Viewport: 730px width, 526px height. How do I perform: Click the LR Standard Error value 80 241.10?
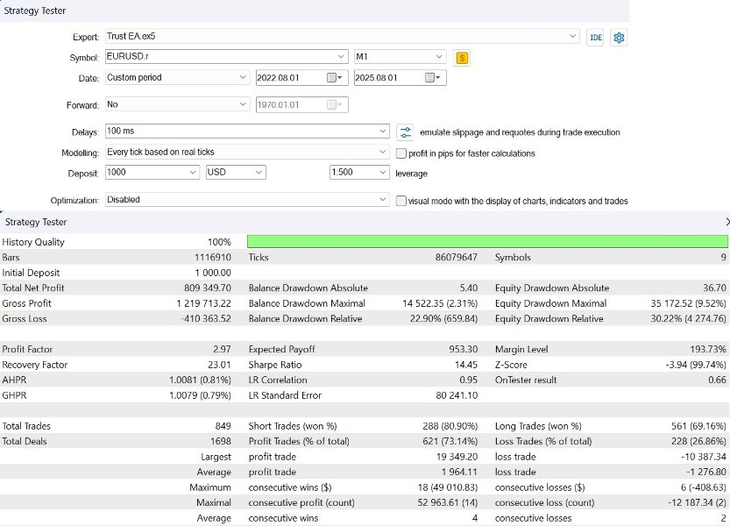[457, 395]
